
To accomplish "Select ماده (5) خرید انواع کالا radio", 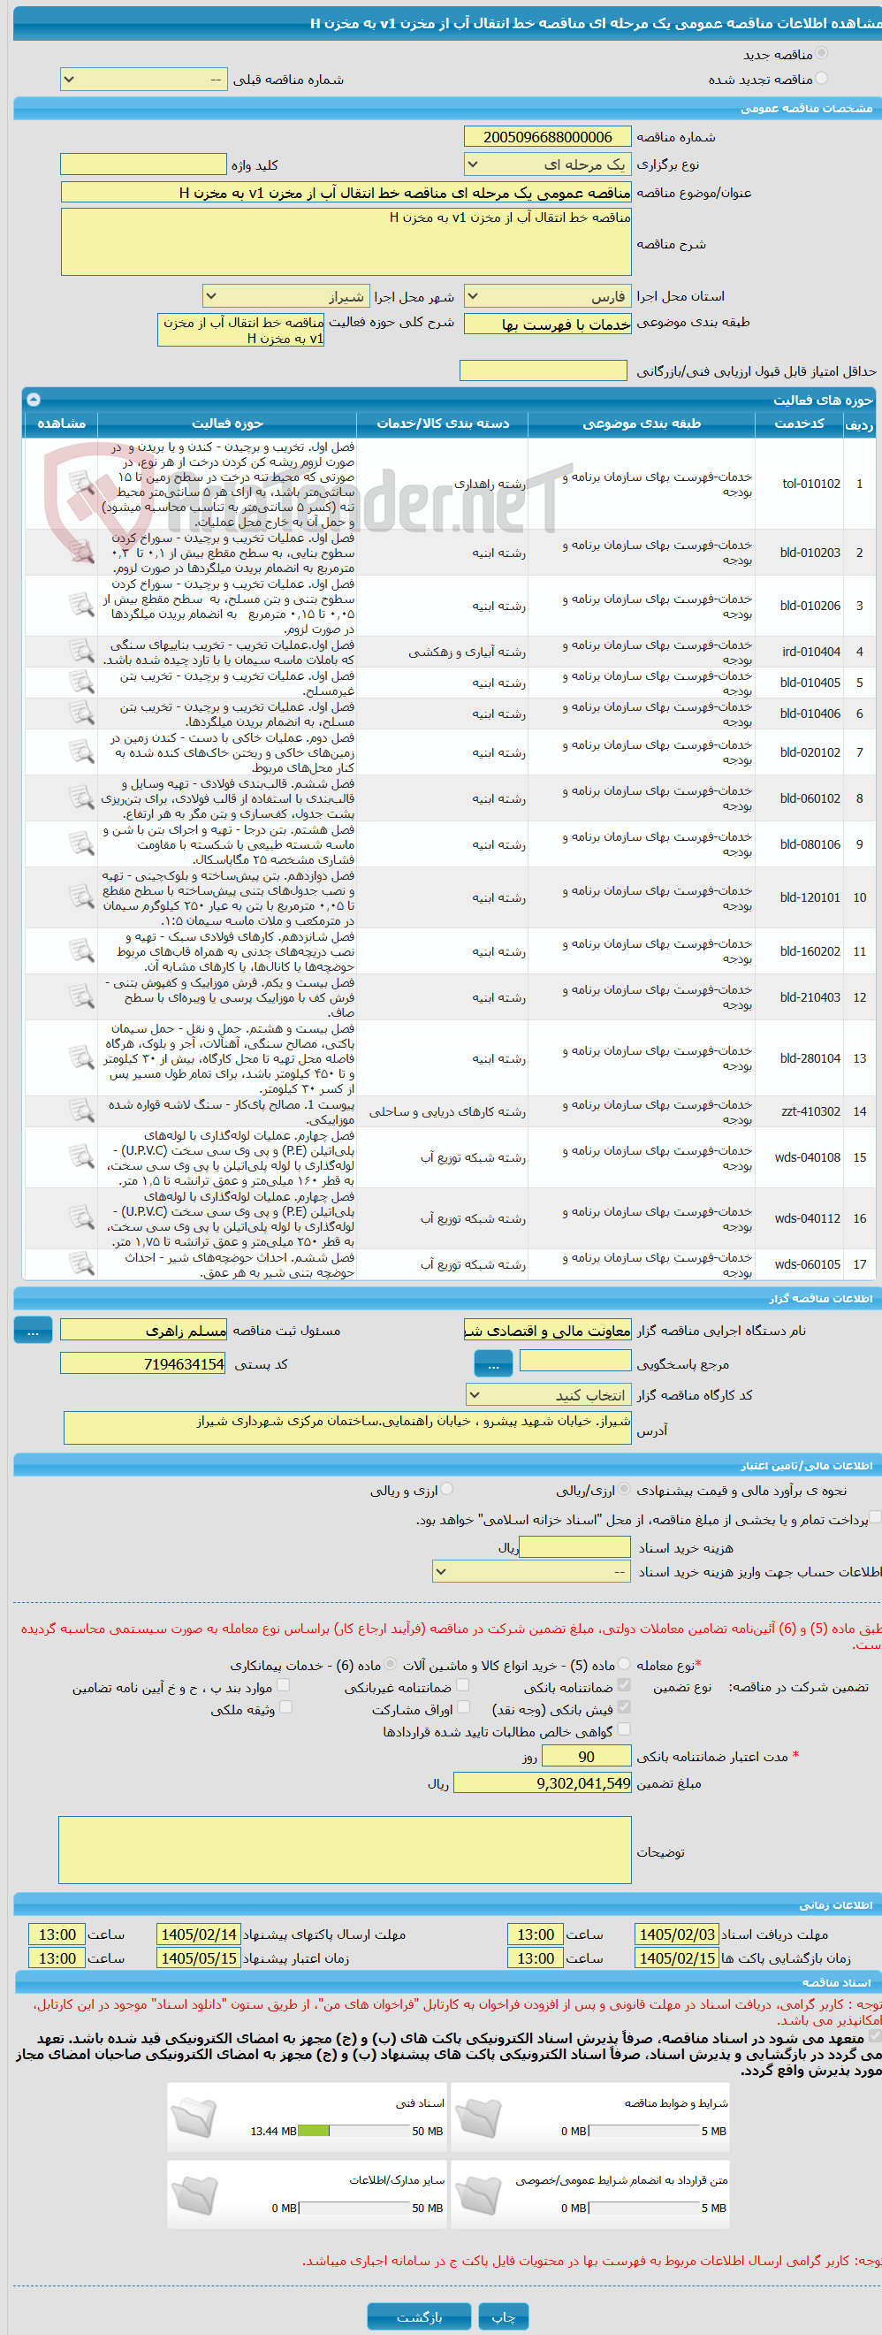I will pyautogui.click(x=624, y=1664).
